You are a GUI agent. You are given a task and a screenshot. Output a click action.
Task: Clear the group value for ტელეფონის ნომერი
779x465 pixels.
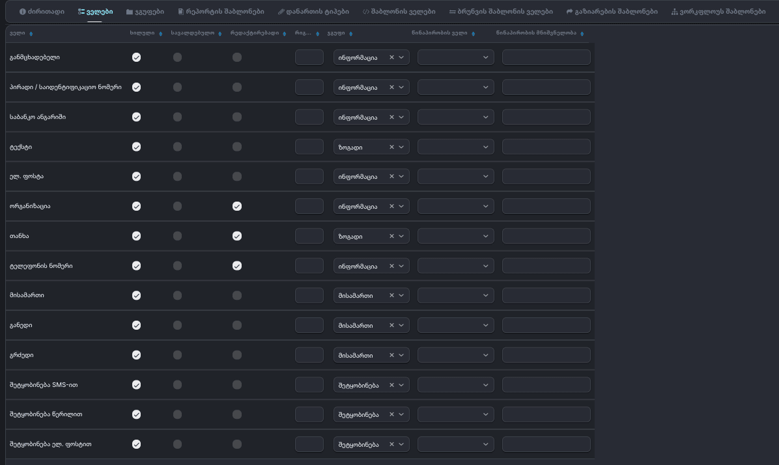coord(391,266)
